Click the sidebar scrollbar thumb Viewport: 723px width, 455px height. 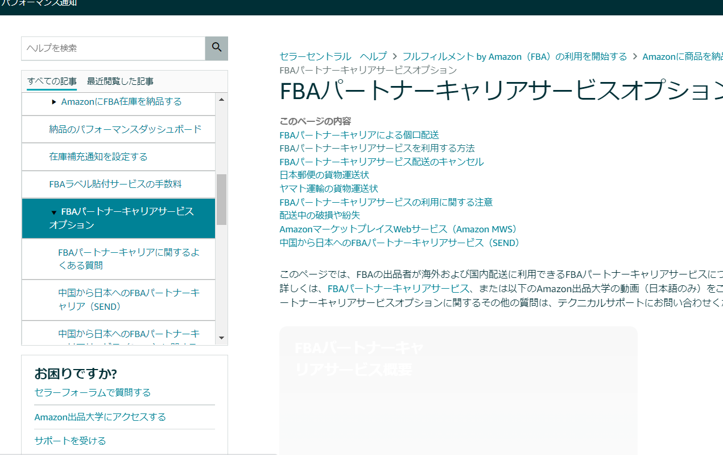click(222, 199)
